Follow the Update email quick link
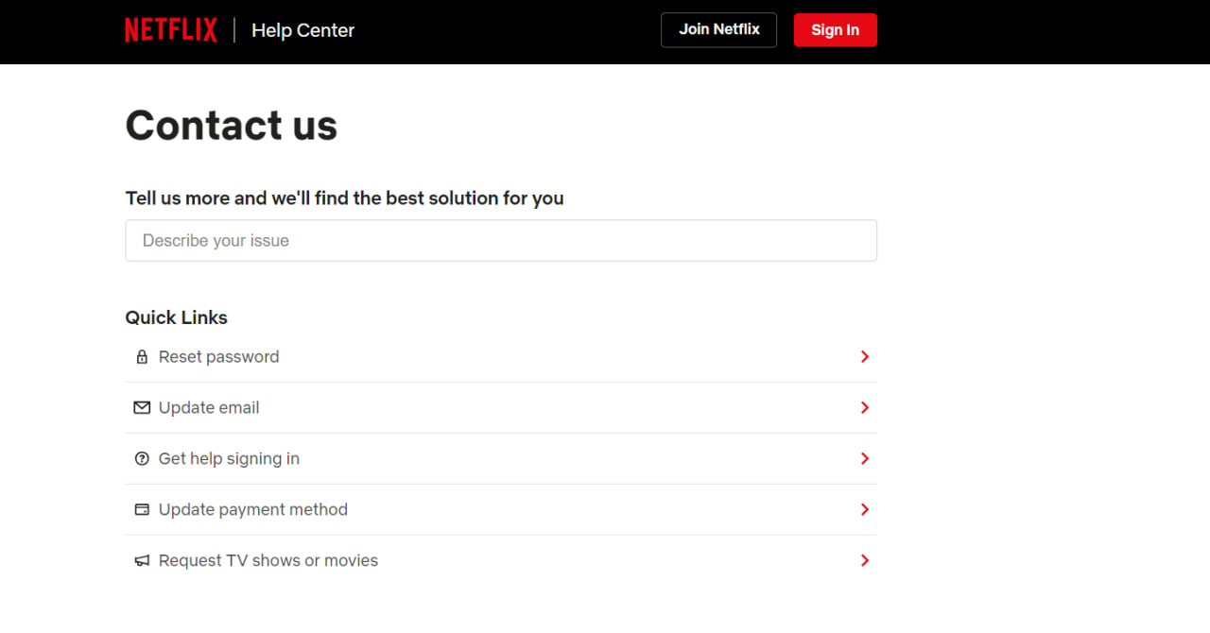The width and height of the screenshot is (1210, 633). 209,407
